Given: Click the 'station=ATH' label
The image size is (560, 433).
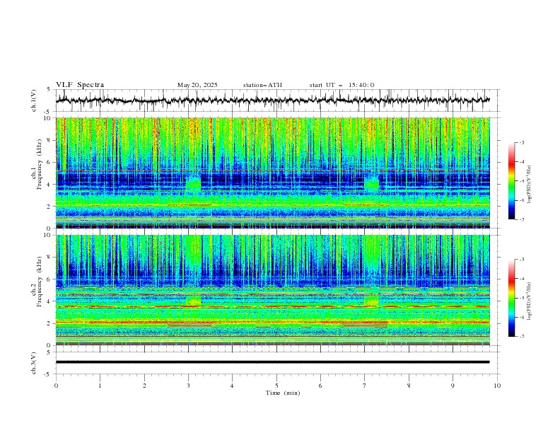Looking at the screenshot, I should coord(262,85).
